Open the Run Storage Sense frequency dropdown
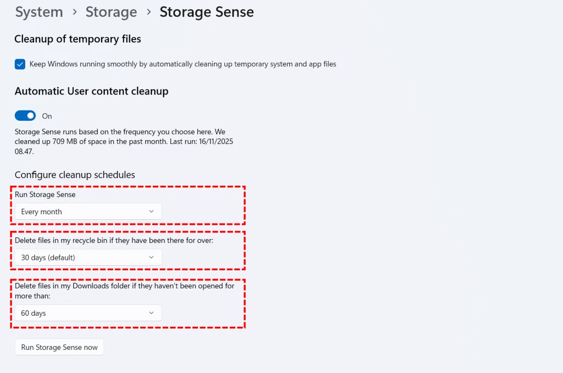This screenshot has height=373, width=563. [x=87, y=211]
